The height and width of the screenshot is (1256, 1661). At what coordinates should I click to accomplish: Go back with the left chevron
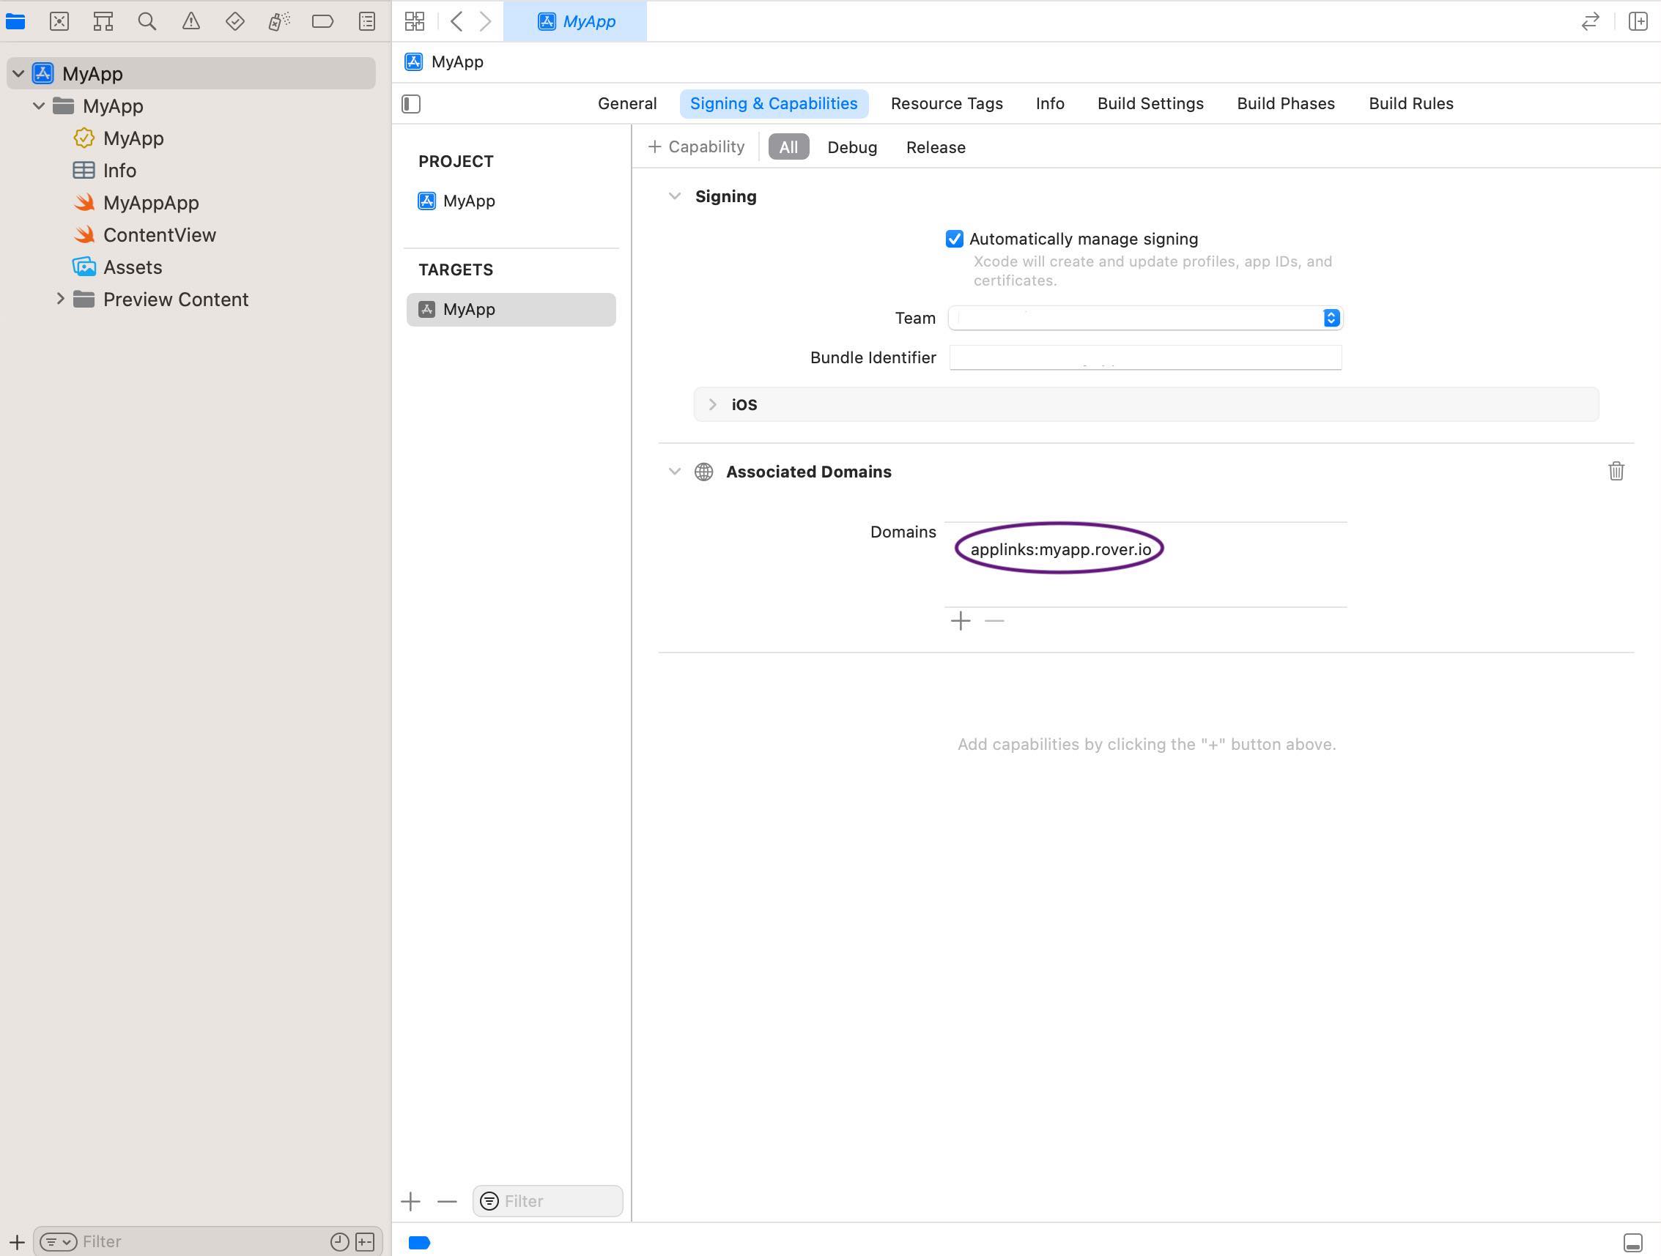(x=456, y=21)
